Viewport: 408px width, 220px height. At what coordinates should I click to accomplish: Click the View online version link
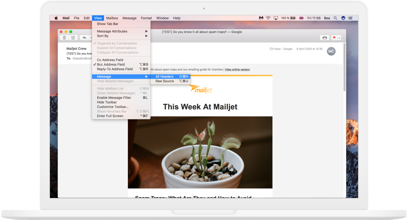(237, 69)
